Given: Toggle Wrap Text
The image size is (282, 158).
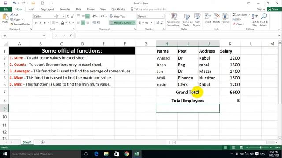Looking at the screenshot, I should click(117, 16).
